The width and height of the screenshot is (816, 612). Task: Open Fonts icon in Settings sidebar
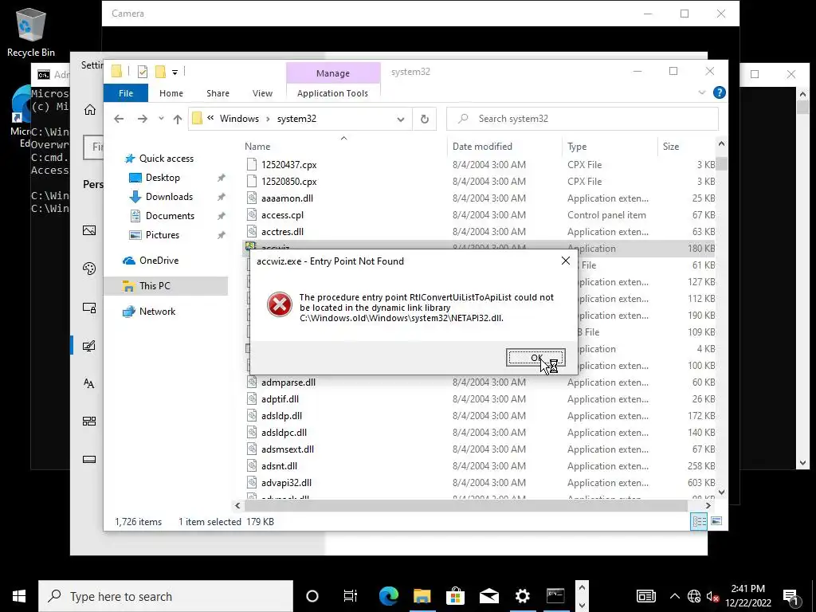tap(89, 383)
